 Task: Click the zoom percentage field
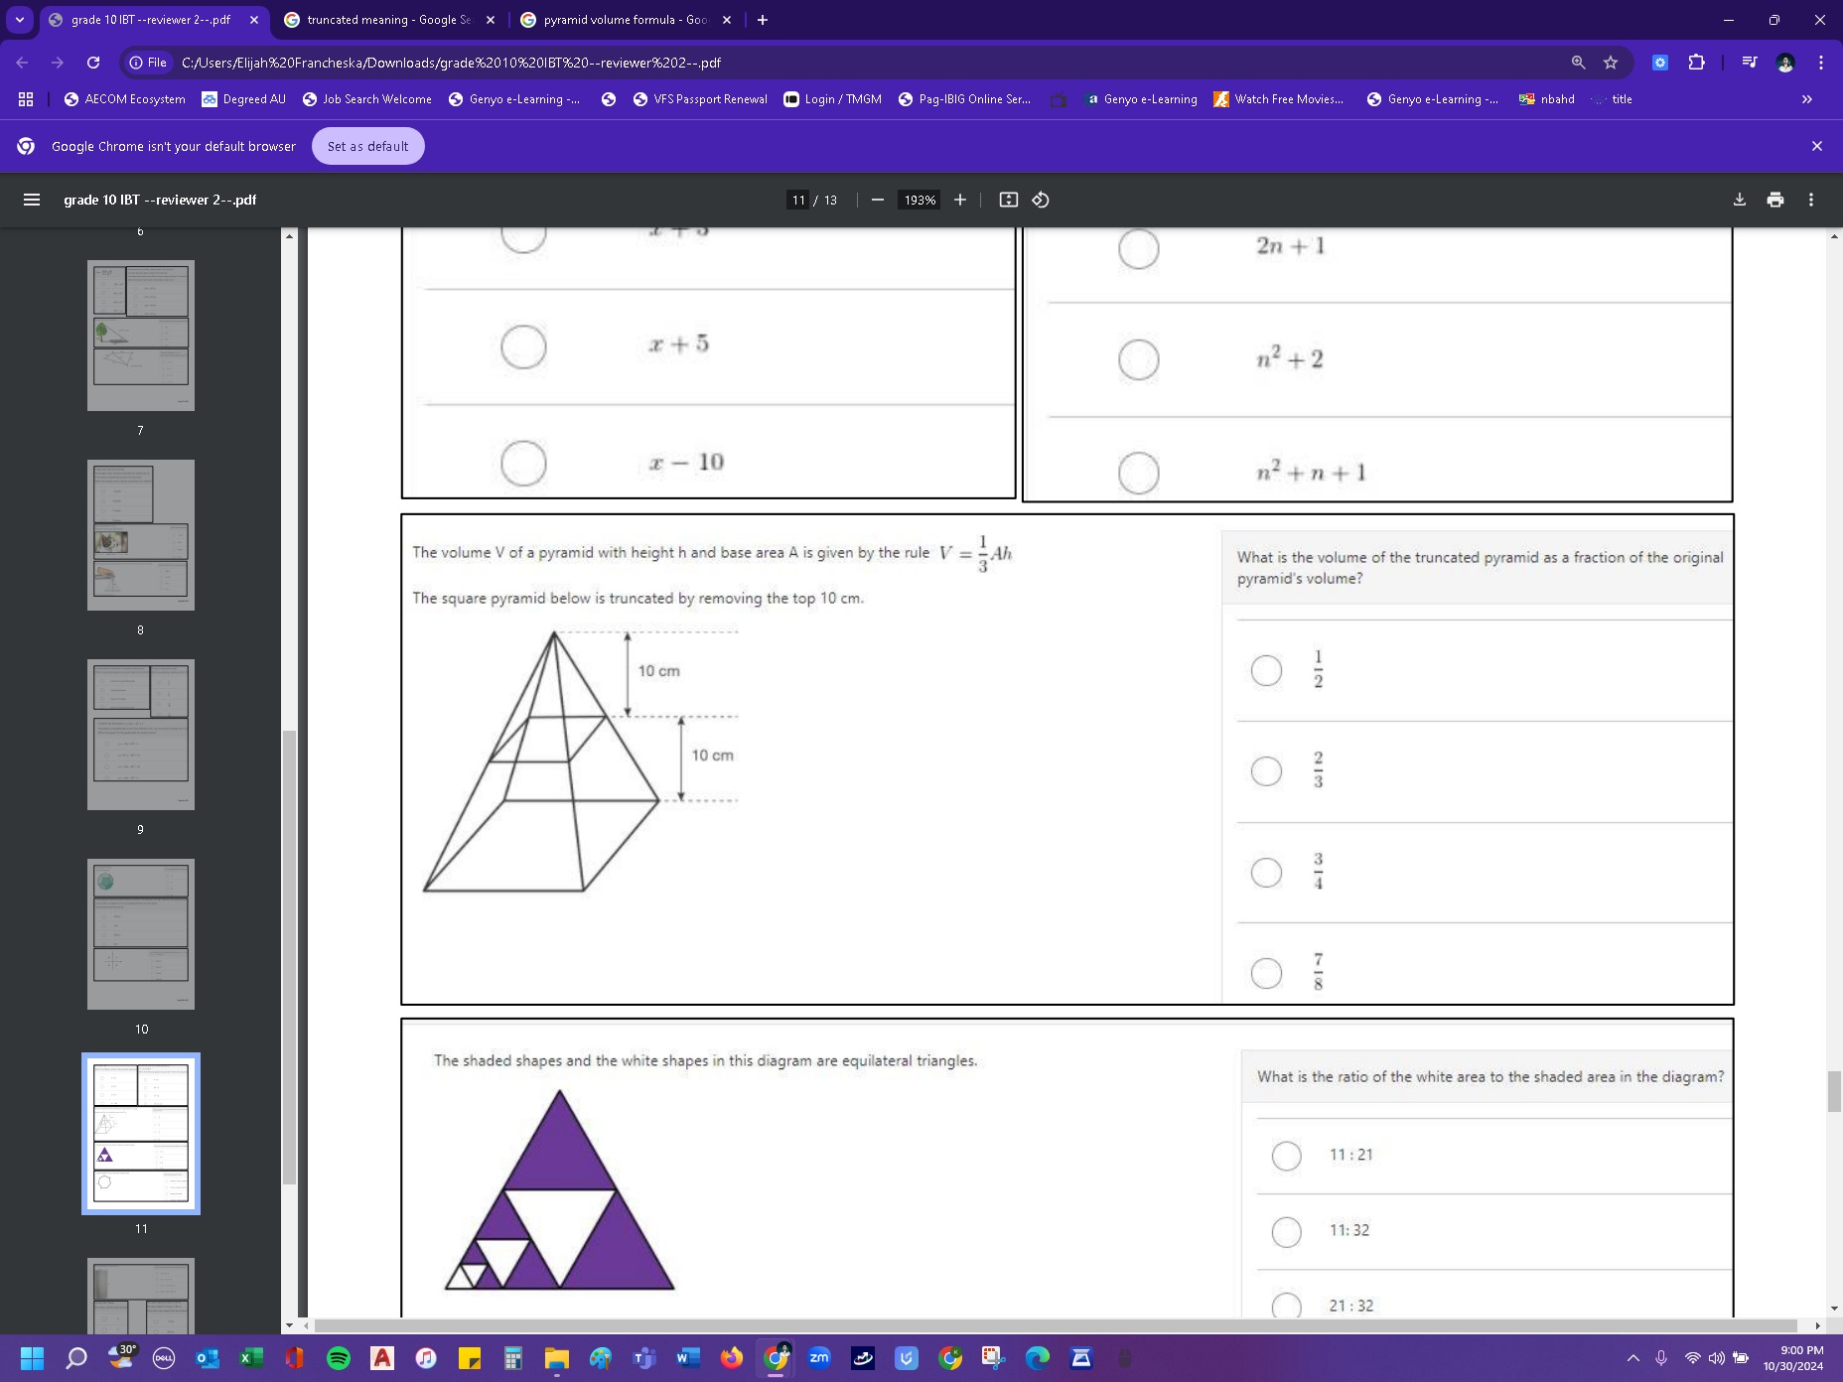[920, 200]
